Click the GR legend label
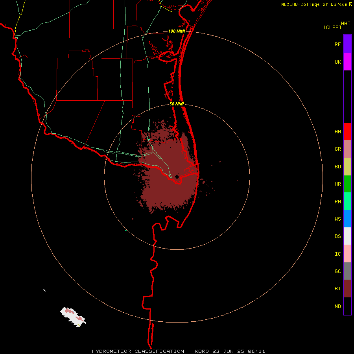Viewport: 354px width, 354px height. point(337,149)
